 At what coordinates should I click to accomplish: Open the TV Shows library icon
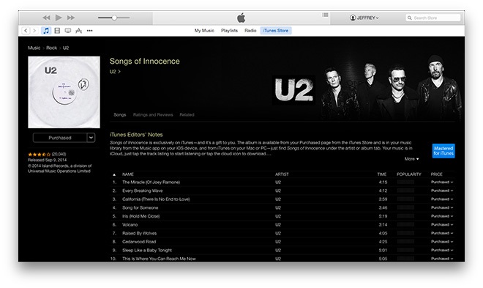pyautogui.click(x=68, y=31)
